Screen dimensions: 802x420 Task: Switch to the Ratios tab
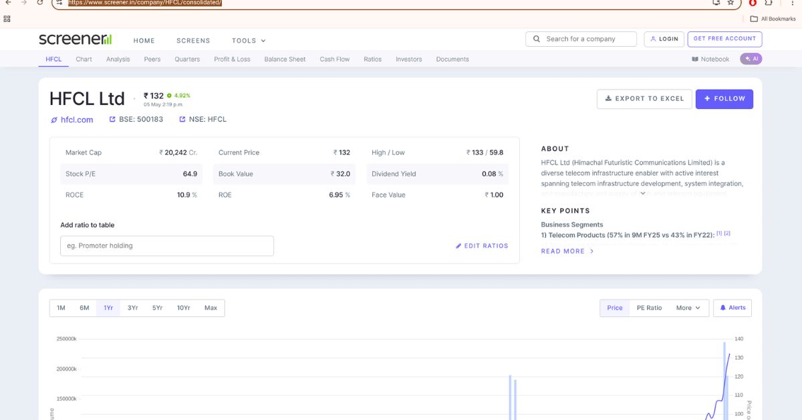pyautogui.click(x=372, y=59)
